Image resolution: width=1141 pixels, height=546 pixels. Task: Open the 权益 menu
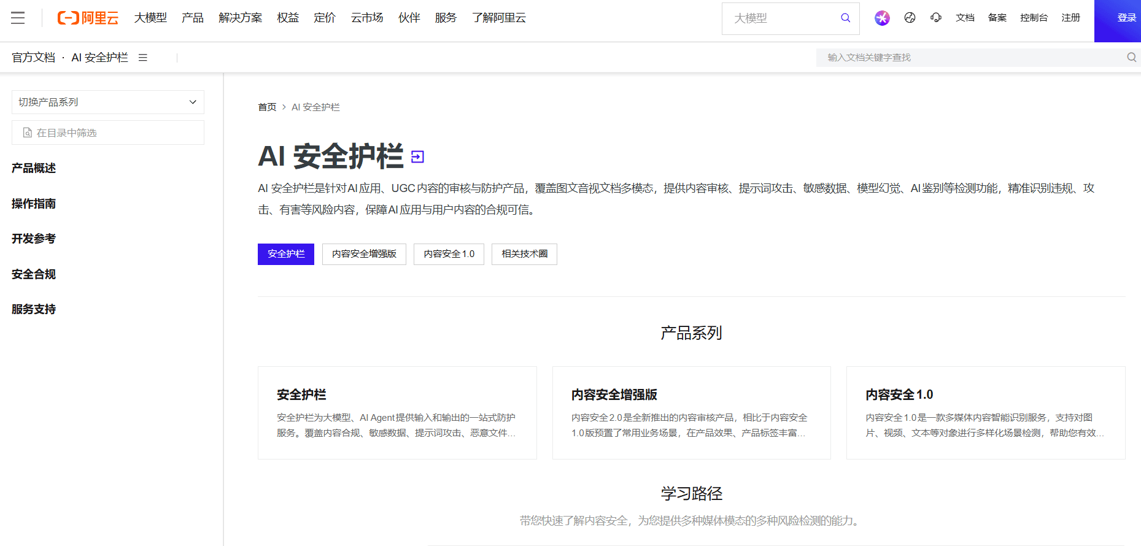(288, 18)
